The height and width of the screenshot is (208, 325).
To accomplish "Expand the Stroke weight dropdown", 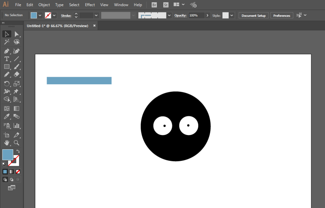I will [x=96, y=15].
